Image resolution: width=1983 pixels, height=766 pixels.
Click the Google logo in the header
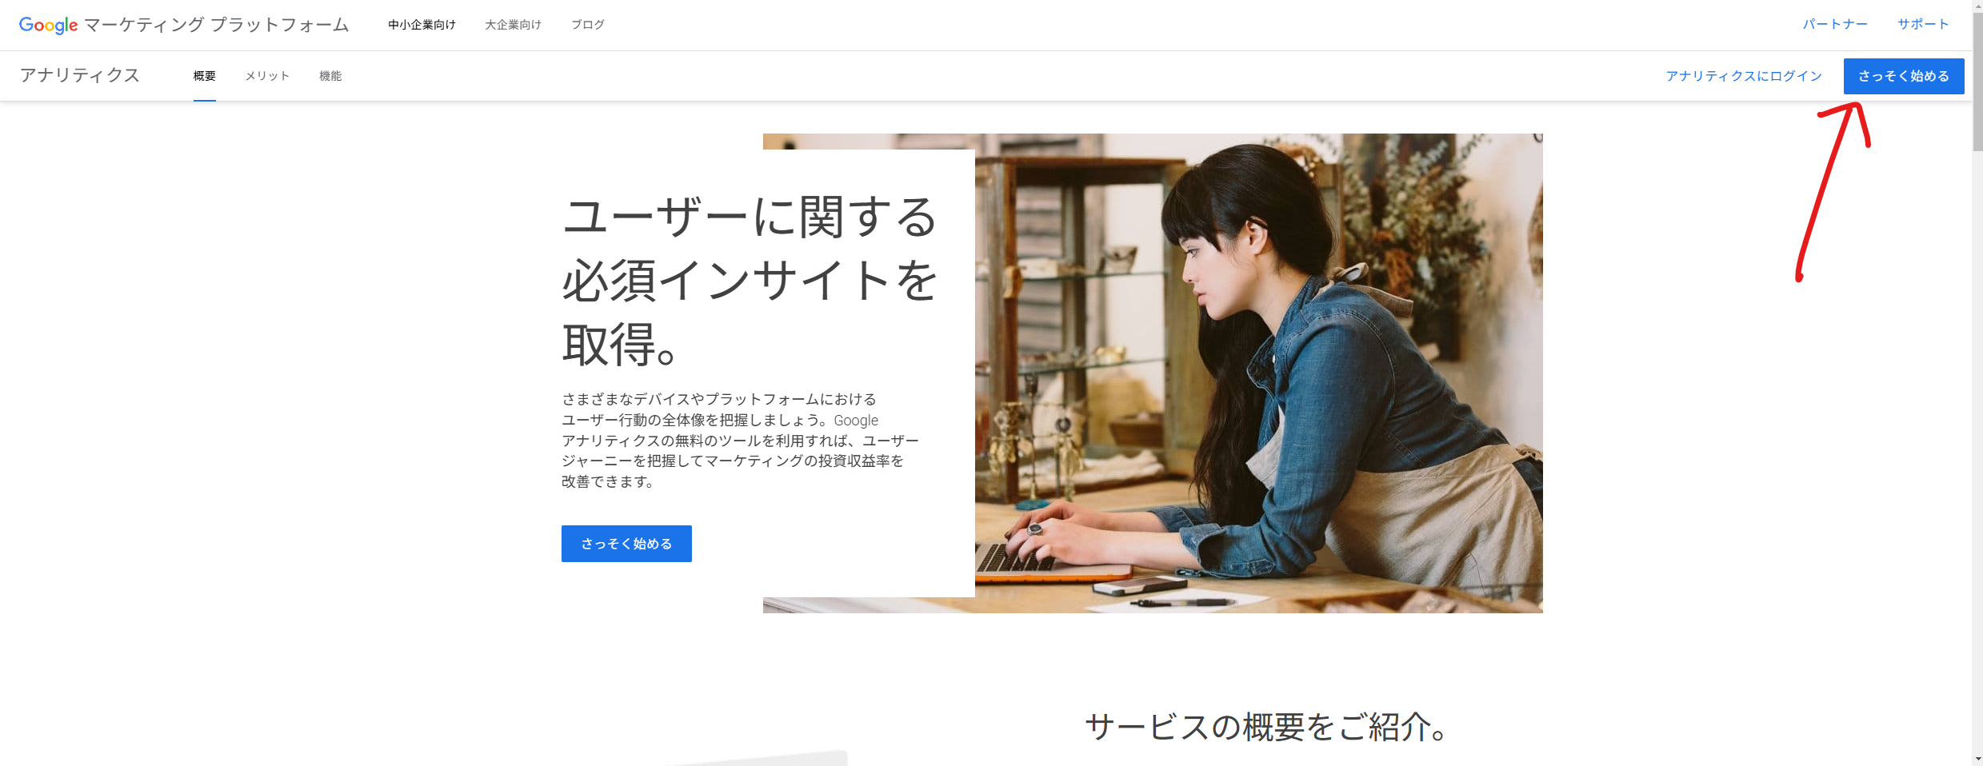click(x=48, y=25)
